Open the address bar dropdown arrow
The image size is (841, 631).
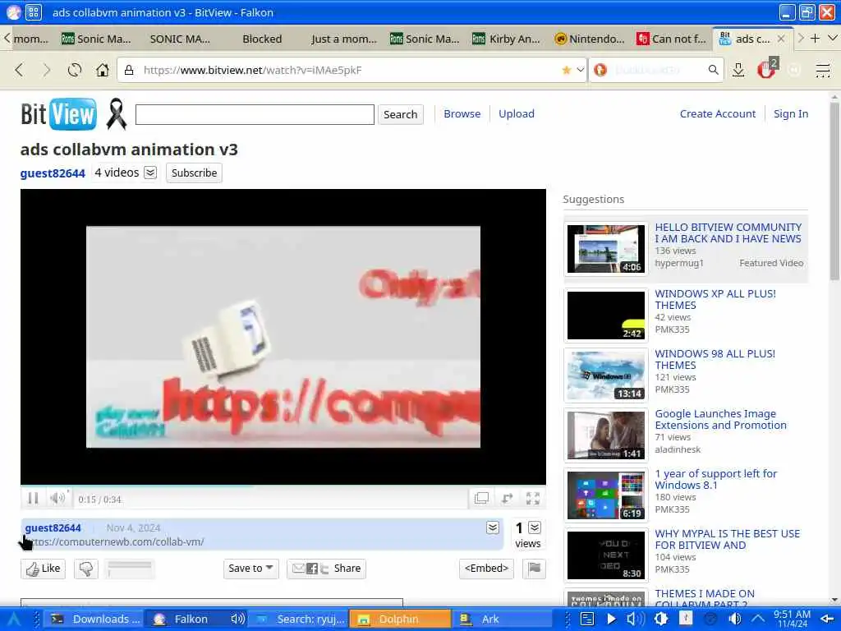click(x=580, y=70)
